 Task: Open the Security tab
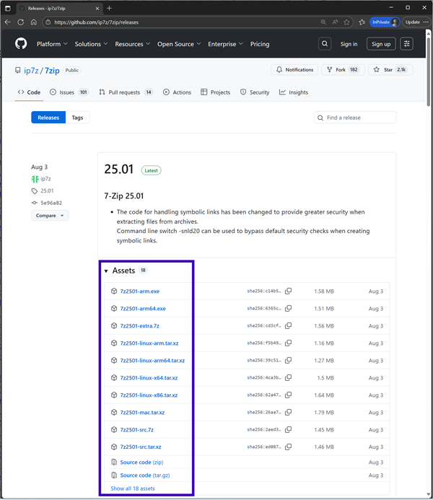(x=255, y=92)
